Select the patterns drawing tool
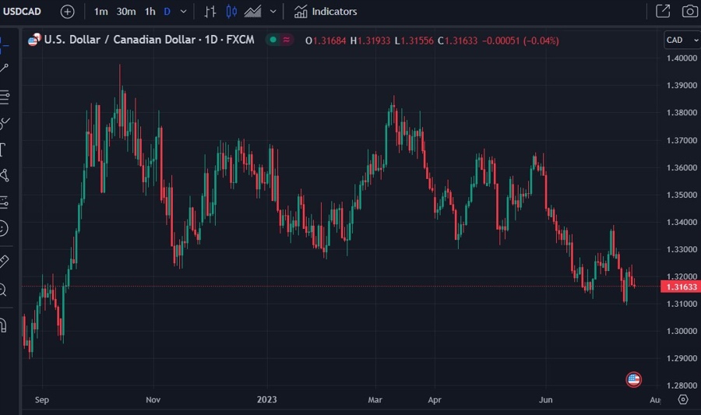 4,175
